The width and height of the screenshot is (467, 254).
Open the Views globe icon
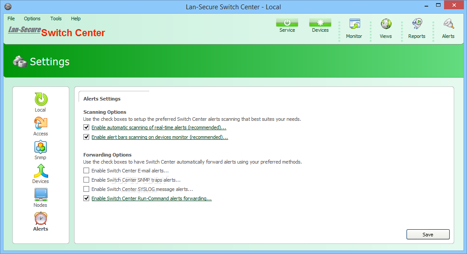[386, 24]
